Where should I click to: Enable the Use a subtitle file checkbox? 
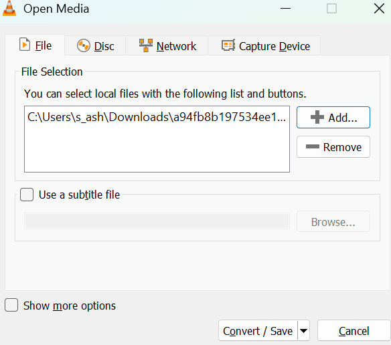[27, 195]
